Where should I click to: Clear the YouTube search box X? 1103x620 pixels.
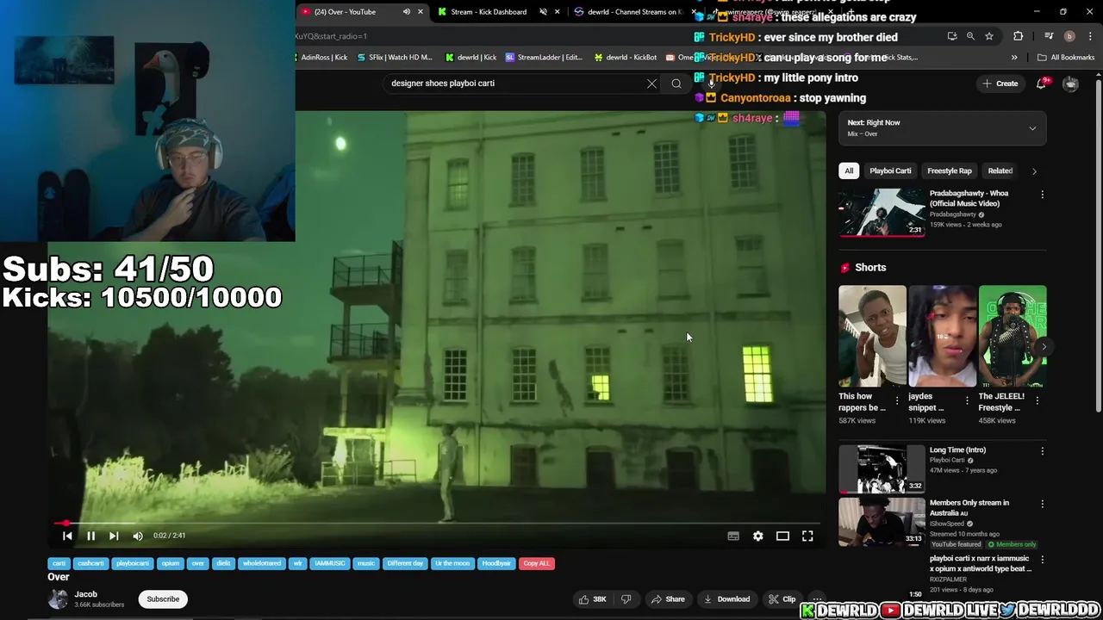(651, 84)
